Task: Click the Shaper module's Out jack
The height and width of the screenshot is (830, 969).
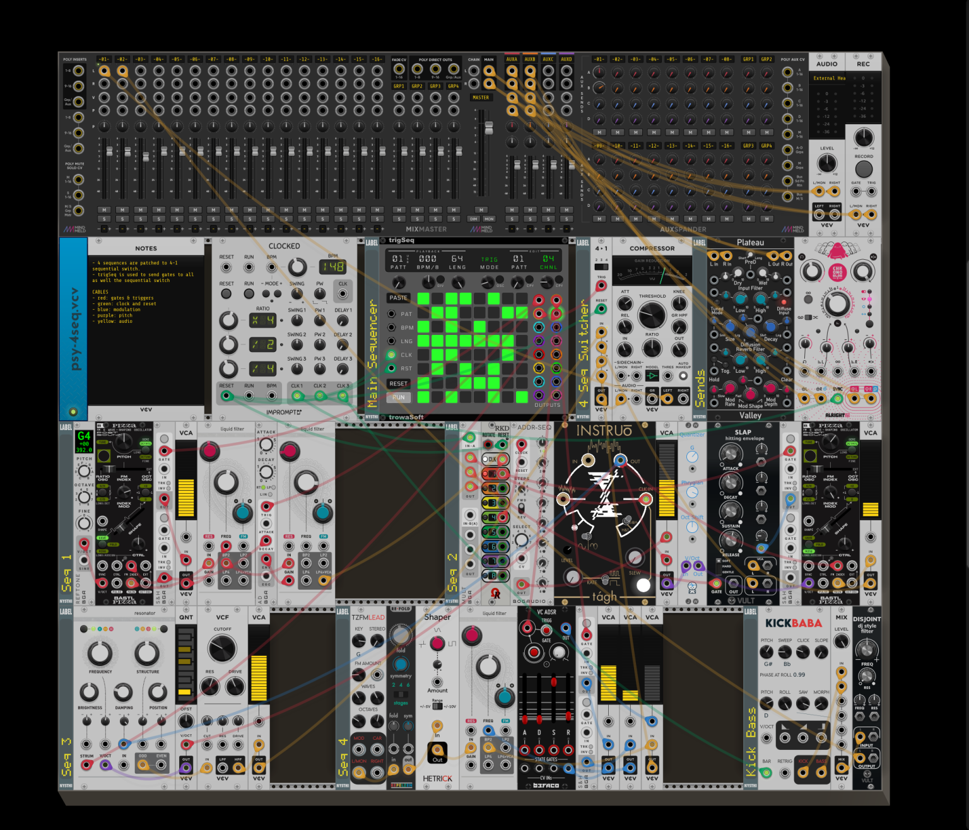Action: click(x=437, y=751)
